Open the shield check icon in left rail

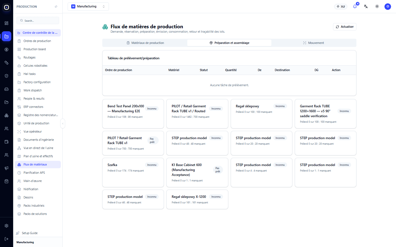click(6, 76)
